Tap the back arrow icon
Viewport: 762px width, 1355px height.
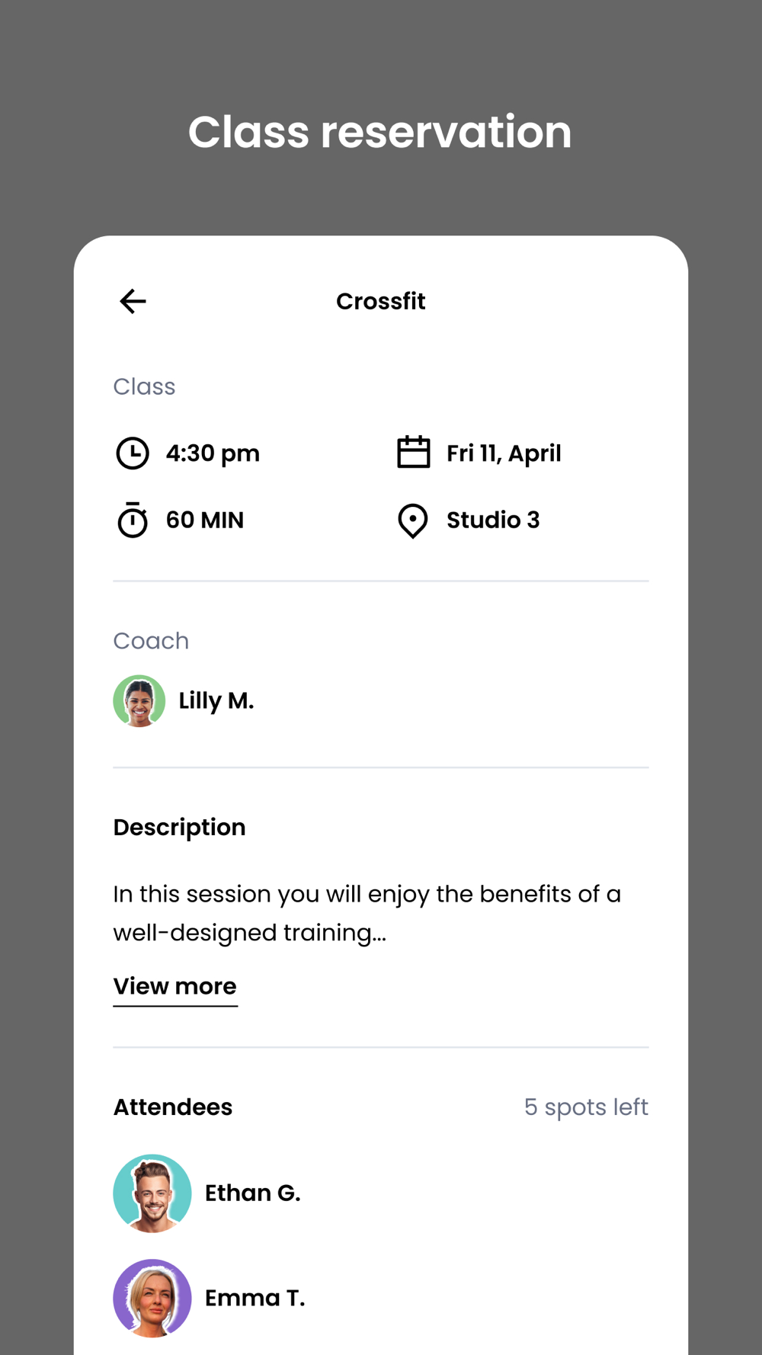133,301
